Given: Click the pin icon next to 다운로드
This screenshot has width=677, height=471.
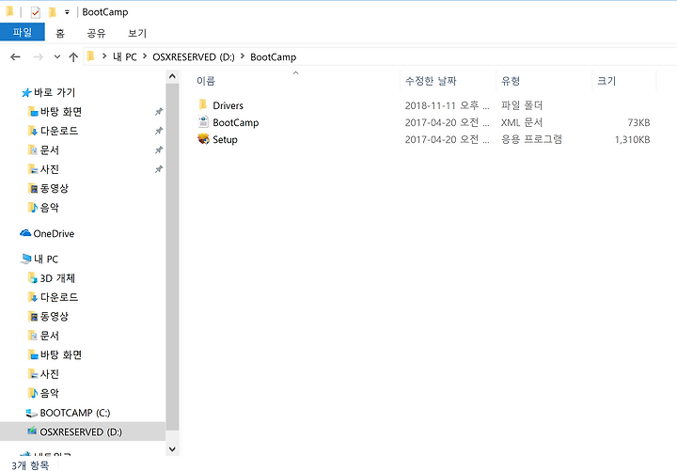Looking at the screenshot, I should [159, 131].
